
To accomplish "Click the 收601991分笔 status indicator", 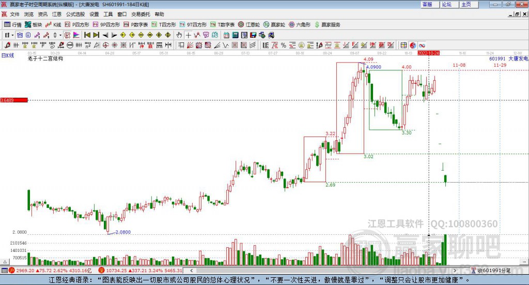I will point(491,271).
